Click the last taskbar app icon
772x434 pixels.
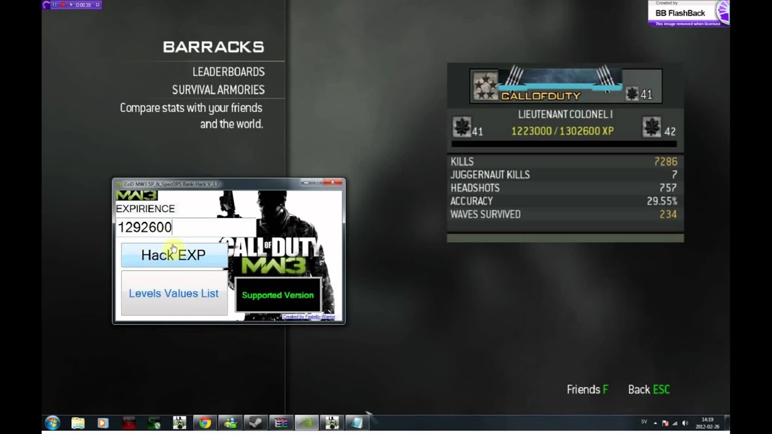coord(358,423)
